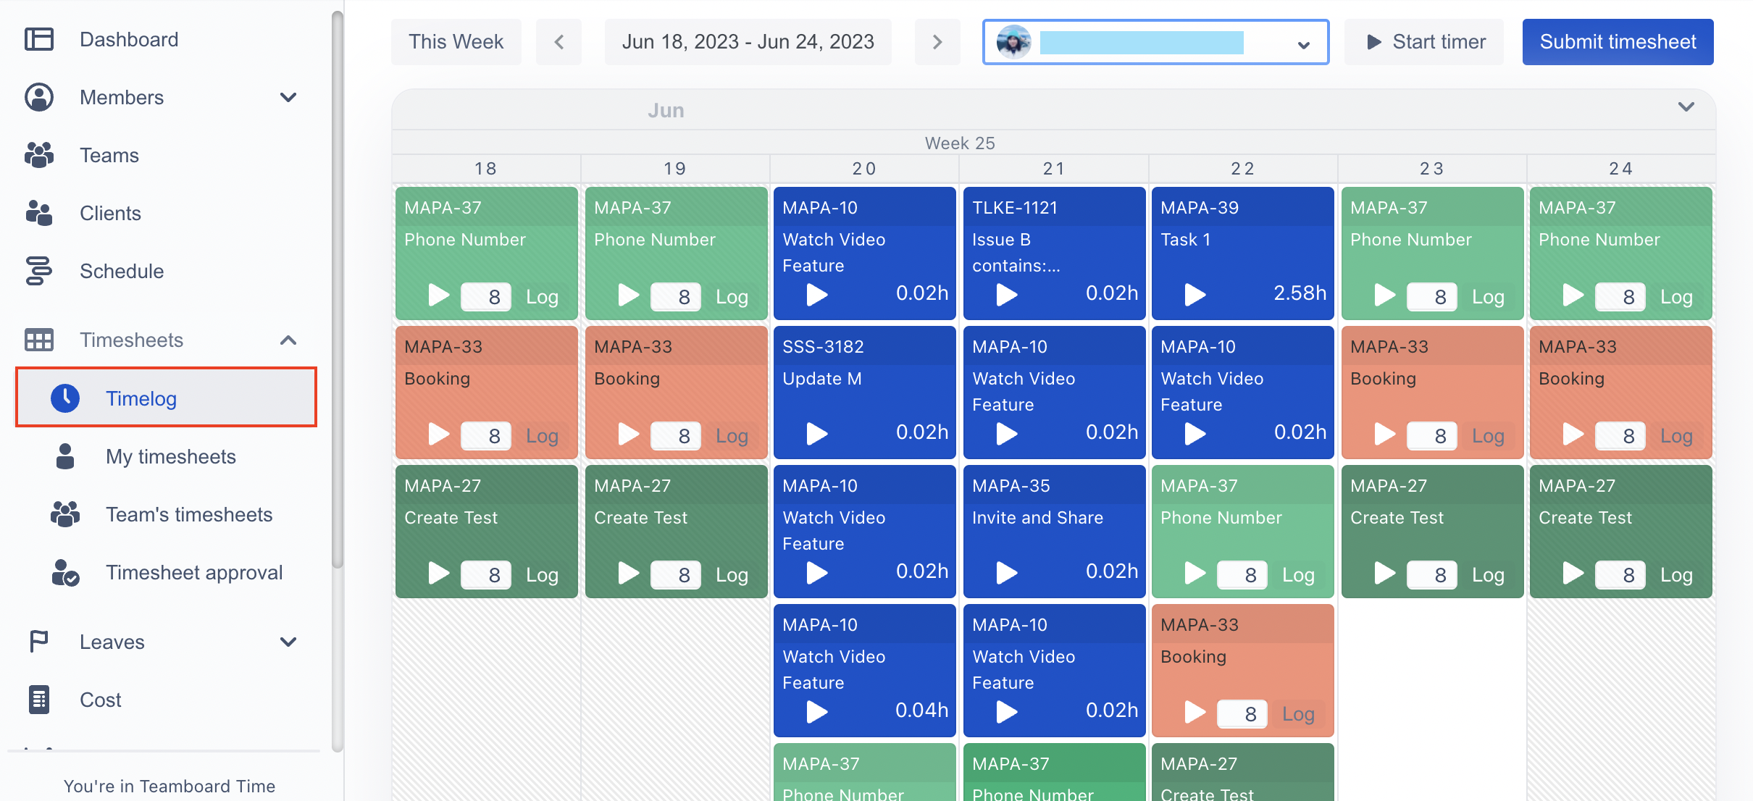Click the Members person icon
This screenshot has height=801, width=1753.
point(39,97)
